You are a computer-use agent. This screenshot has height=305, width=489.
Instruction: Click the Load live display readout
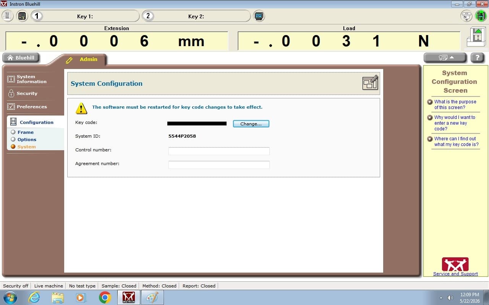coord(349,41)
